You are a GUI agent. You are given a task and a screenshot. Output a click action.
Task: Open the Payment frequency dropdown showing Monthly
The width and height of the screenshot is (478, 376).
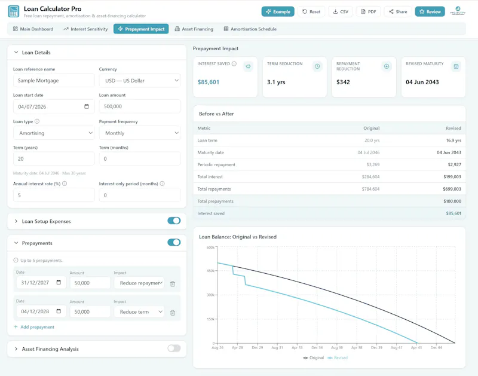click(x=140, y=133)
